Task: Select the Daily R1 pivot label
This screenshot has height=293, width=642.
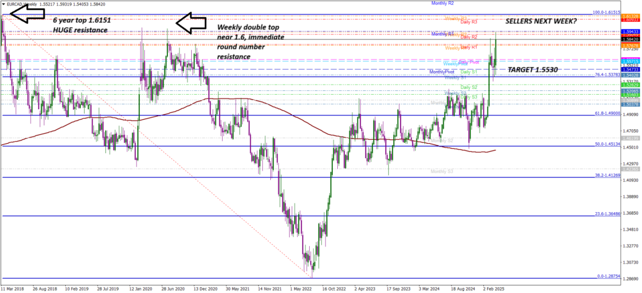Action: tap(469, 48)
